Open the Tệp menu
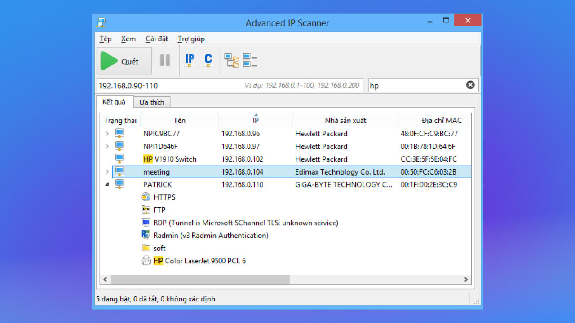The height and width of the screenshot is (323, 575). click(x=106, y=39)
